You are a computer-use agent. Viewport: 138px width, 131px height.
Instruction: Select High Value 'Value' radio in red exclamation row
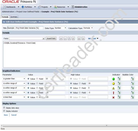[71, 92]
